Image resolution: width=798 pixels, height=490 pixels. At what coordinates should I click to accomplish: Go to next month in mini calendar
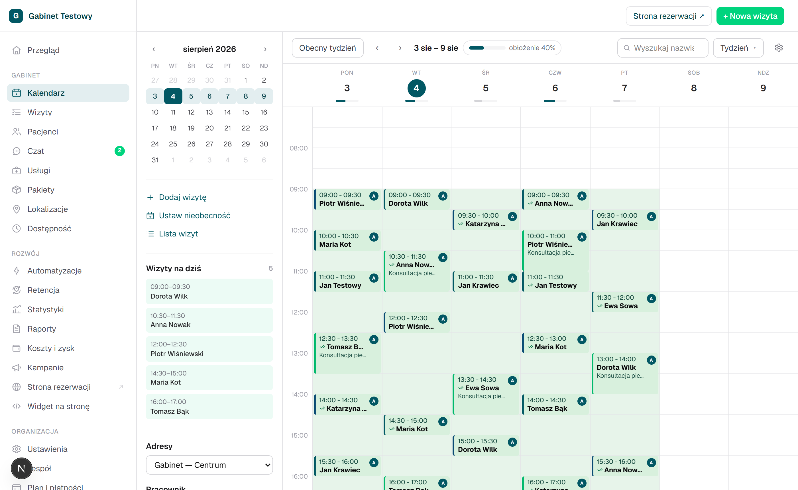[x=265, y=49]
